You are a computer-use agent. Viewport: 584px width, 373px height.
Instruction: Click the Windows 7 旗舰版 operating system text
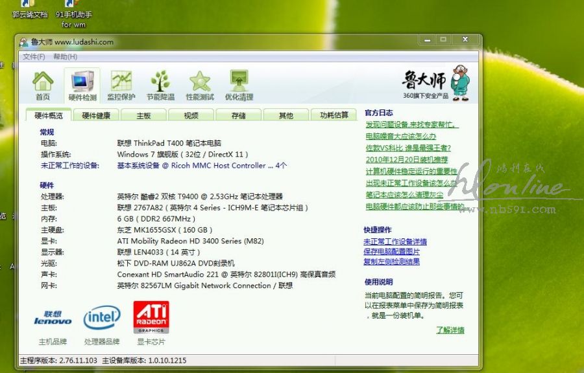(x=182, y=154)
